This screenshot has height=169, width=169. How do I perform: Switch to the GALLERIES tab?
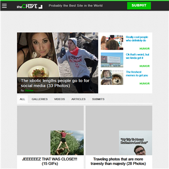click(39, 99)
